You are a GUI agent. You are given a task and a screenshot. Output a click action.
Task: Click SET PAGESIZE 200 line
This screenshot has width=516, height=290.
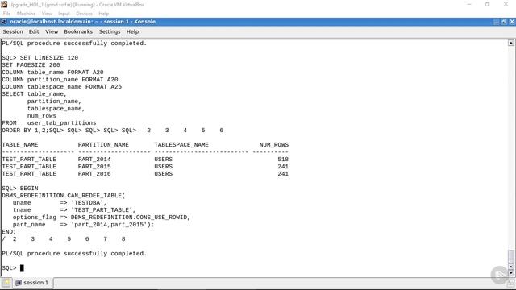coord(31,64)
